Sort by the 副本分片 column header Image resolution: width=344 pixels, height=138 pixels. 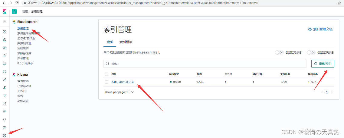[257, 74]
